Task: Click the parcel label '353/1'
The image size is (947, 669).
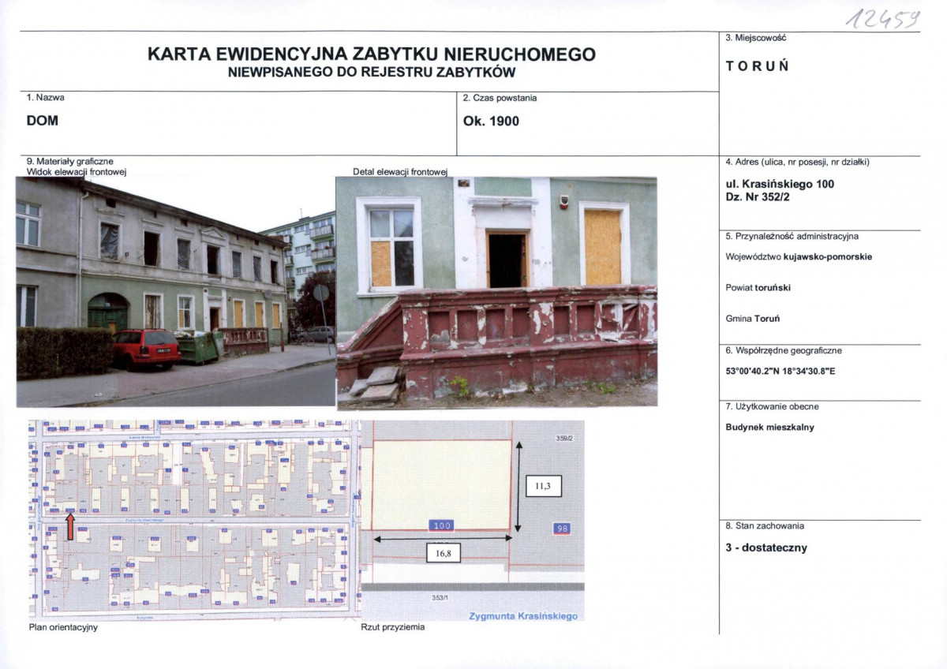Action: [441, 597]
